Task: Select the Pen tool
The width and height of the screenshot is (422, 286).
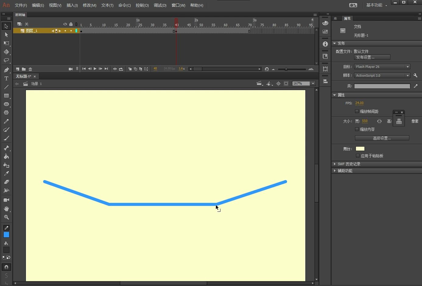Action: (6, 70)
